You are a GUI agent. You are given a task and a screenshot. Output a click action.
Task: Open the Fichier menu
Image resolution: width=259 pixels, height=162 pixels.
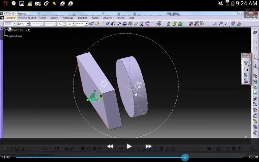(x=42, y=18)
